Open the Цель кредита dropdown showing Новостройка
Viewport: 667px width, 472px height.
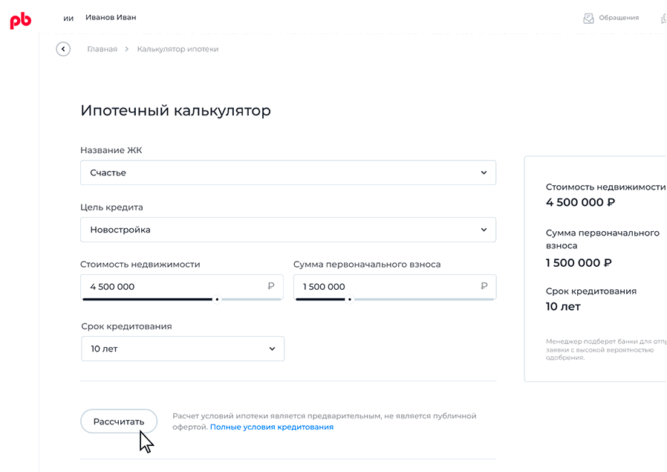tap(287, 230)
